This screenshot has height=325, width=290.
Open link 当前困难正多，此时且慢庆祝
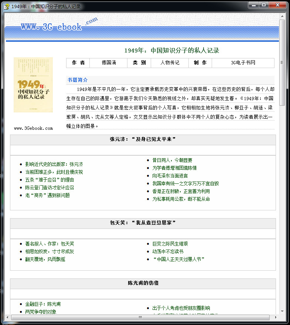click(x=54, y=172)
